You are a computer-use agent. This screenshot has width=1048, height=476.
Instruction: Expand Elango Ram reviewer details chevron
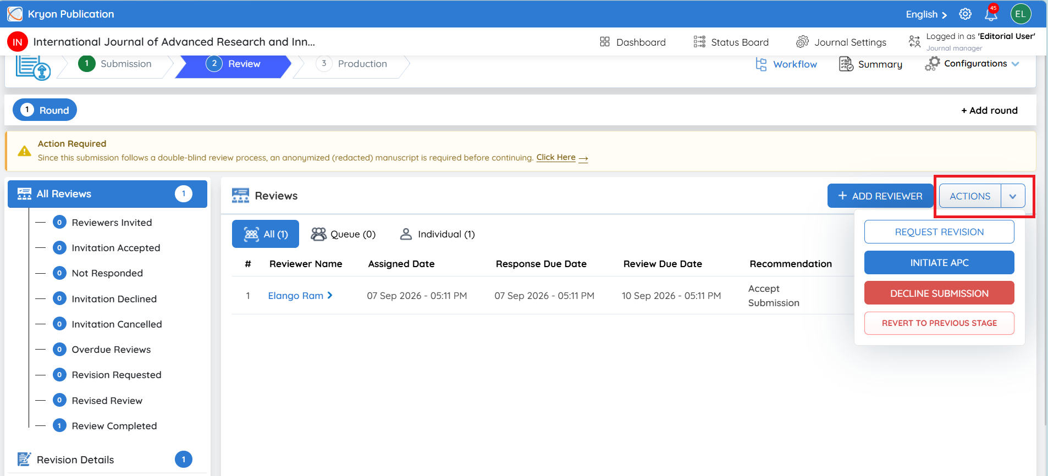pos(330,295)
